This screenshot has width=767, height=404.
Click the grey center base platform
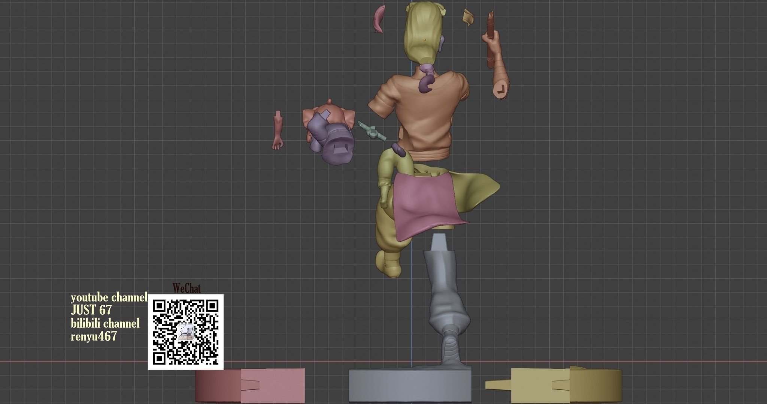410,385
